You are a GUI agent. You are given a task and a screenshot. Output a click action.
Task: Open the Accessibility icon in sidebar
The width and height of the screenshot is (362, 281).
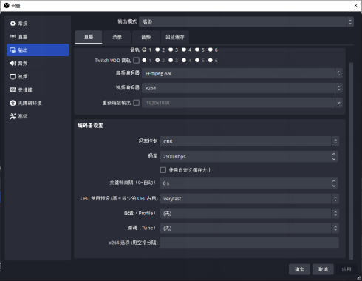(13, 103)
